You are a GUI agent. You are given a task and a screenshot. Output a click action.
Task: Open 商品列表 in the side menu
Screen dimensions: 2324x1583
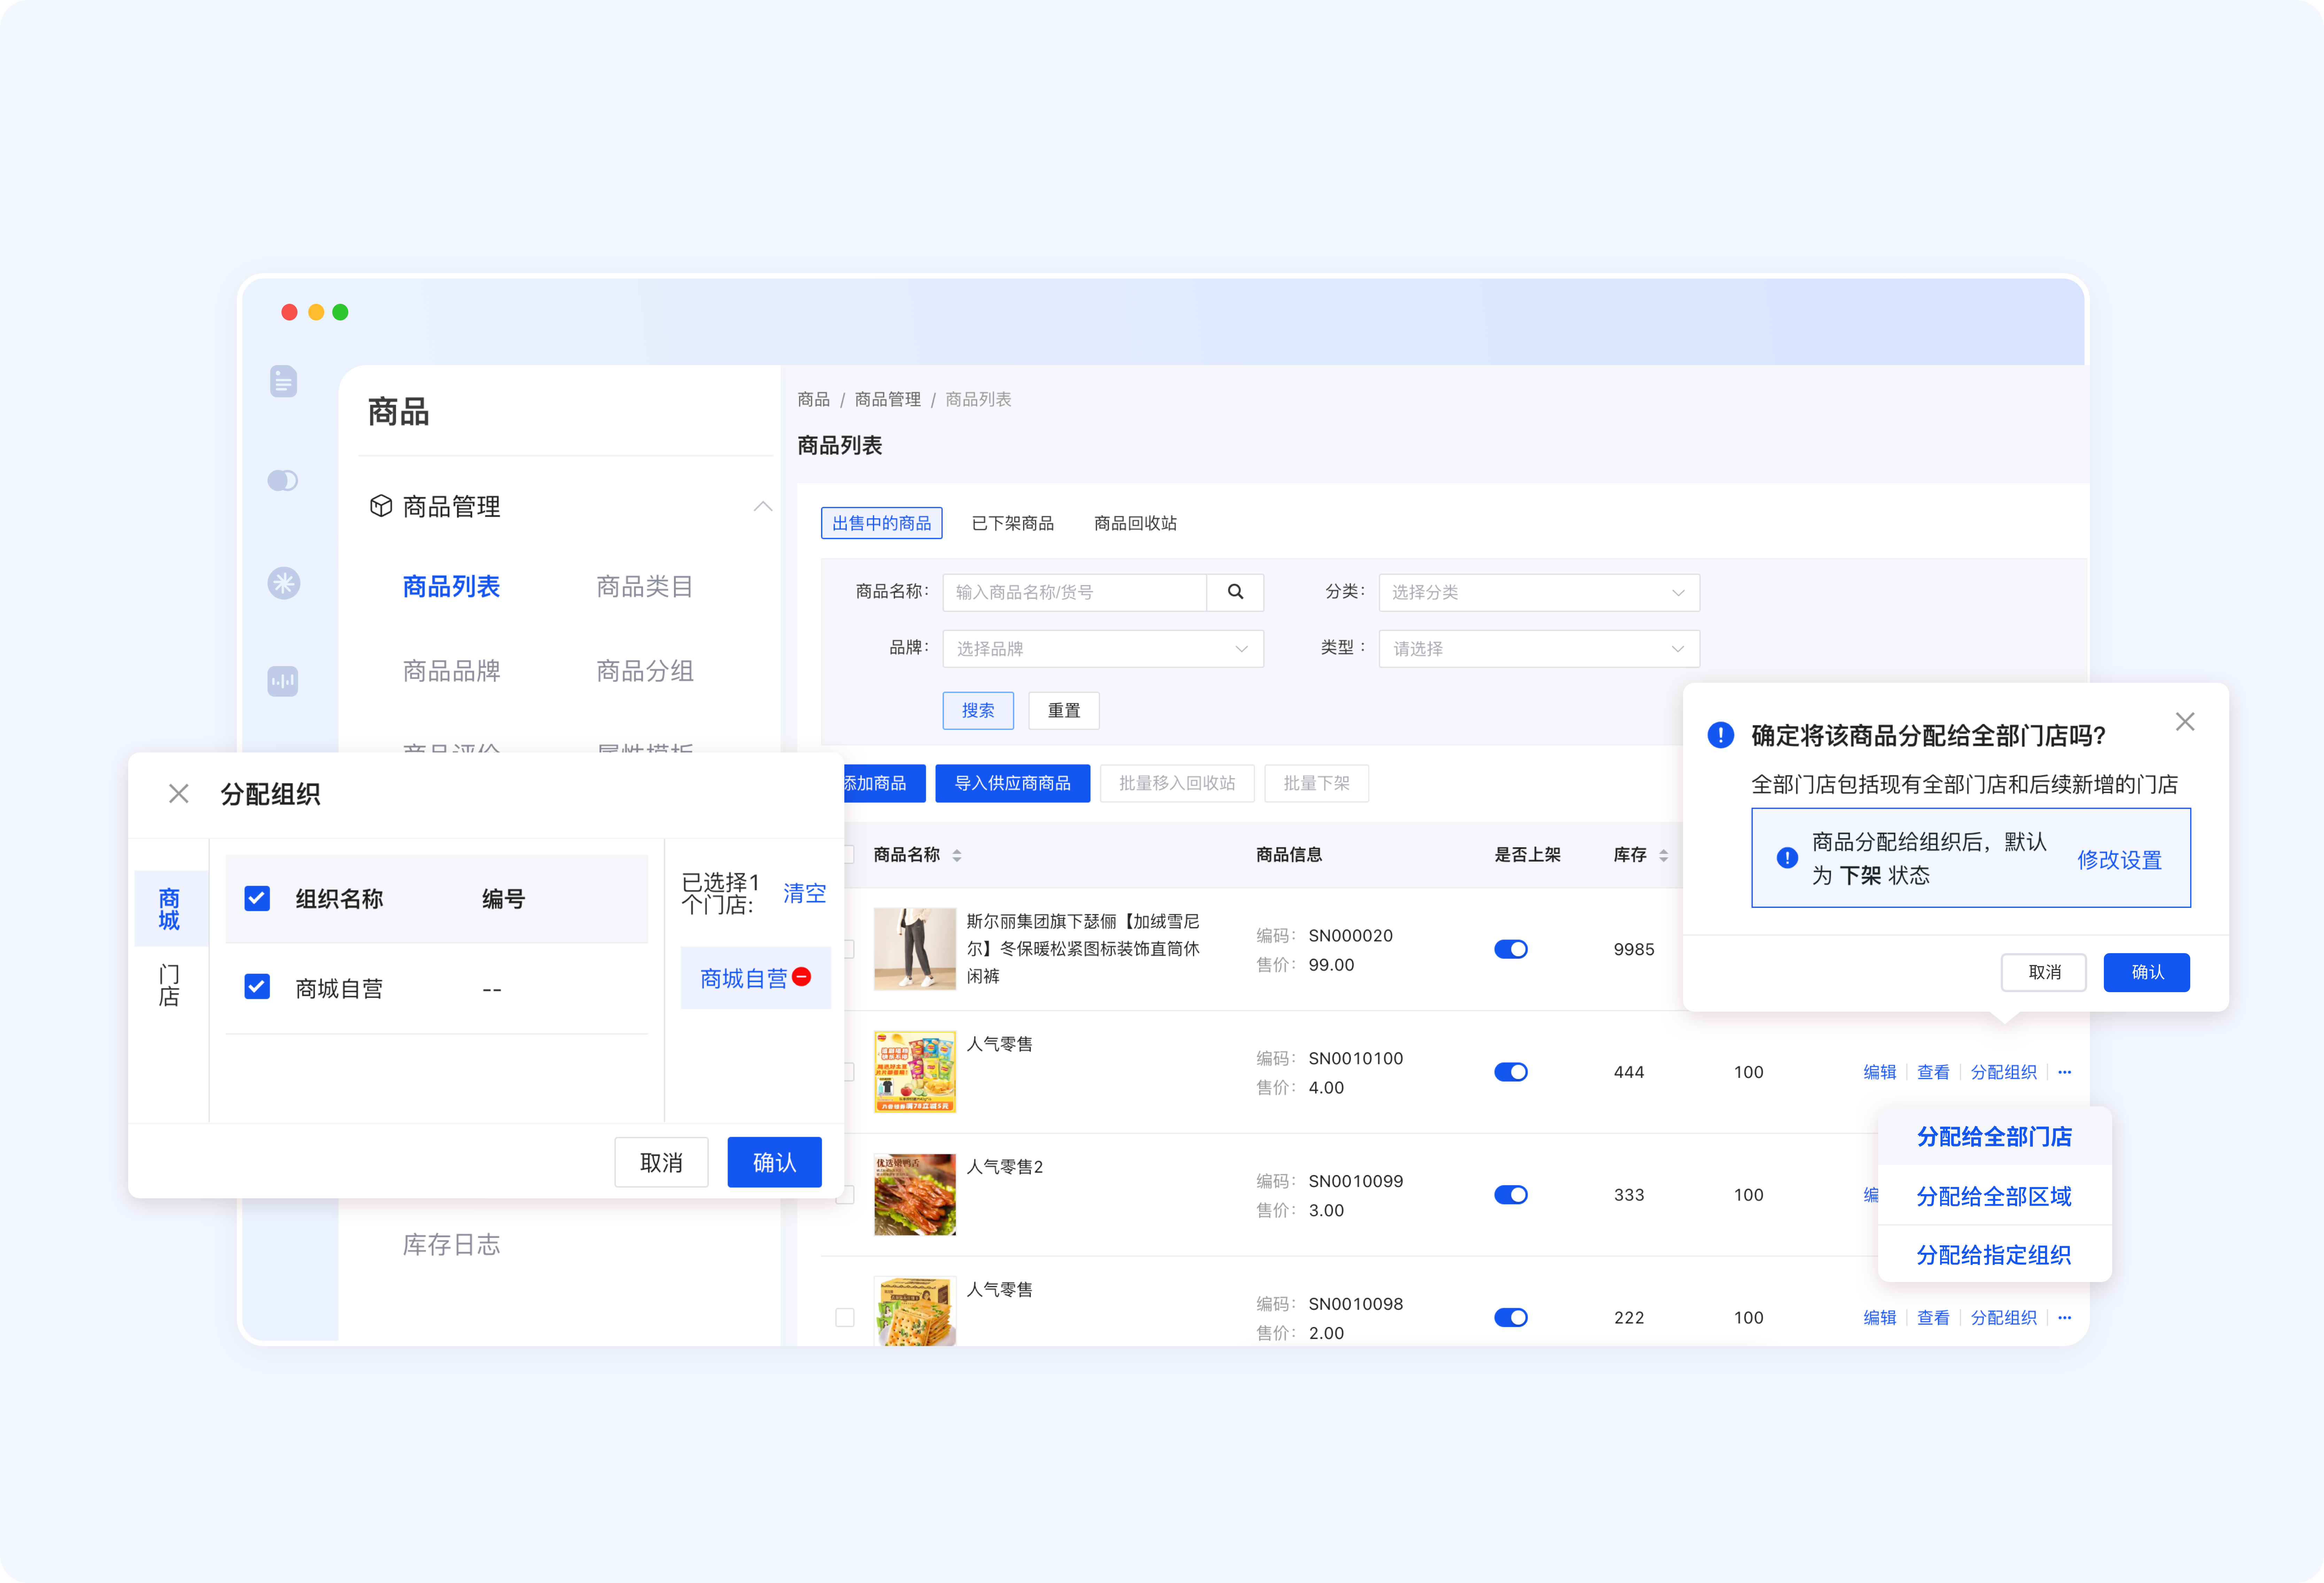pyautogui.click(x=451, y=587)
